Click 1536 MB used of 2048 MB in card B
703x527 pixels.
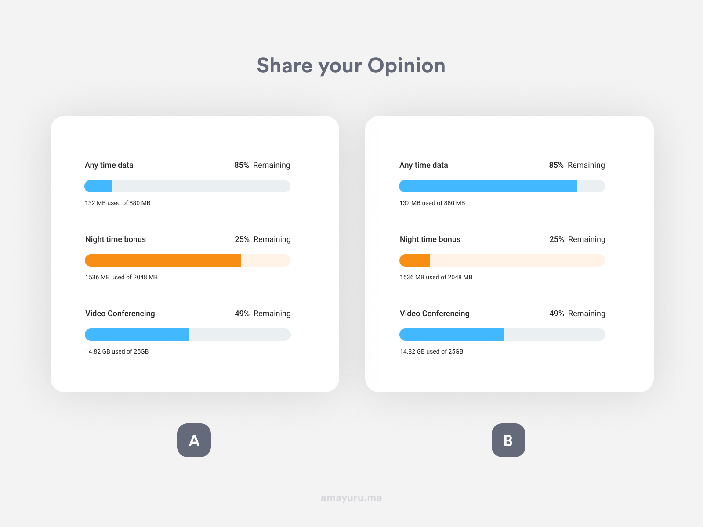pos(436,277)
